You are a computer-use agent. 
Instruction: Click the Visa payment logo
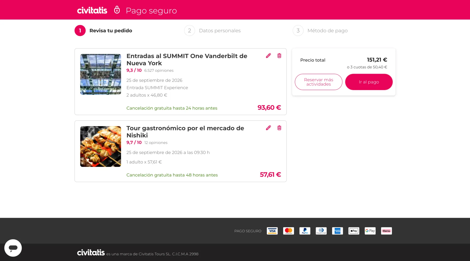(x=272, y=231)
